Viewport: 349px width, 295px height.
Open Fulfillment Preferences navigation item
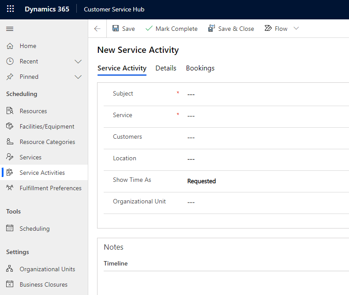44,188
